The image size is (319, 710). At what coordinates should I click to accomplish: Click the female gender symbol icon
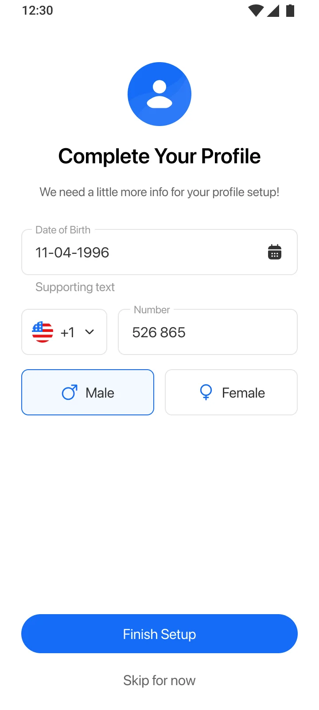point(206,392)
